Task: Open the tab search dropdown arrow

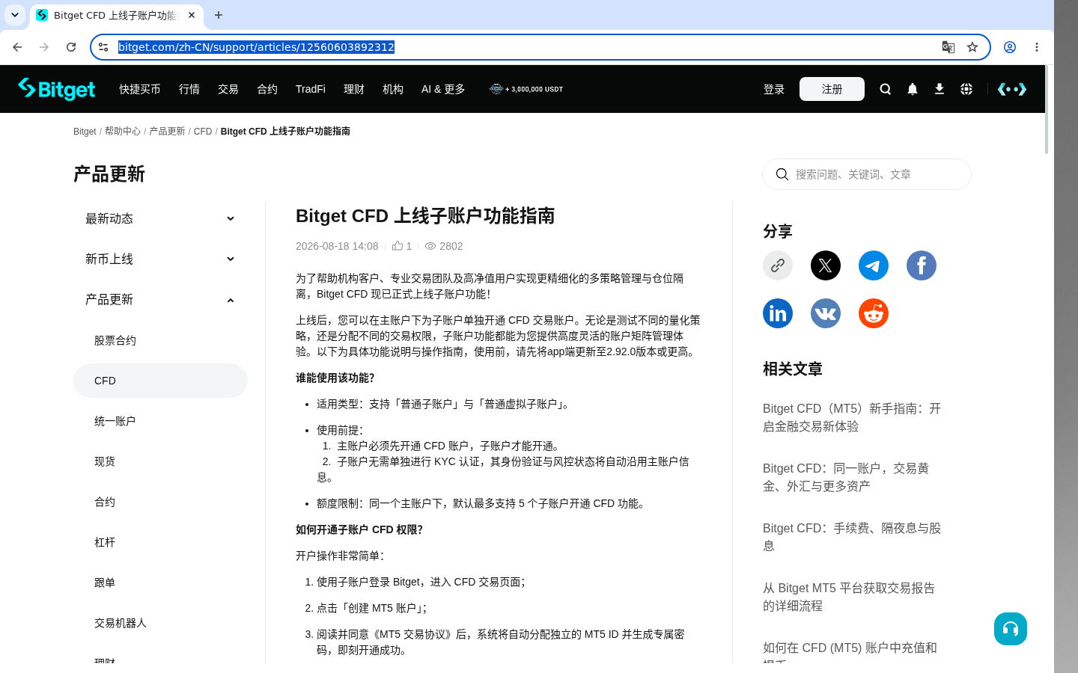Action: coord(15,15)
